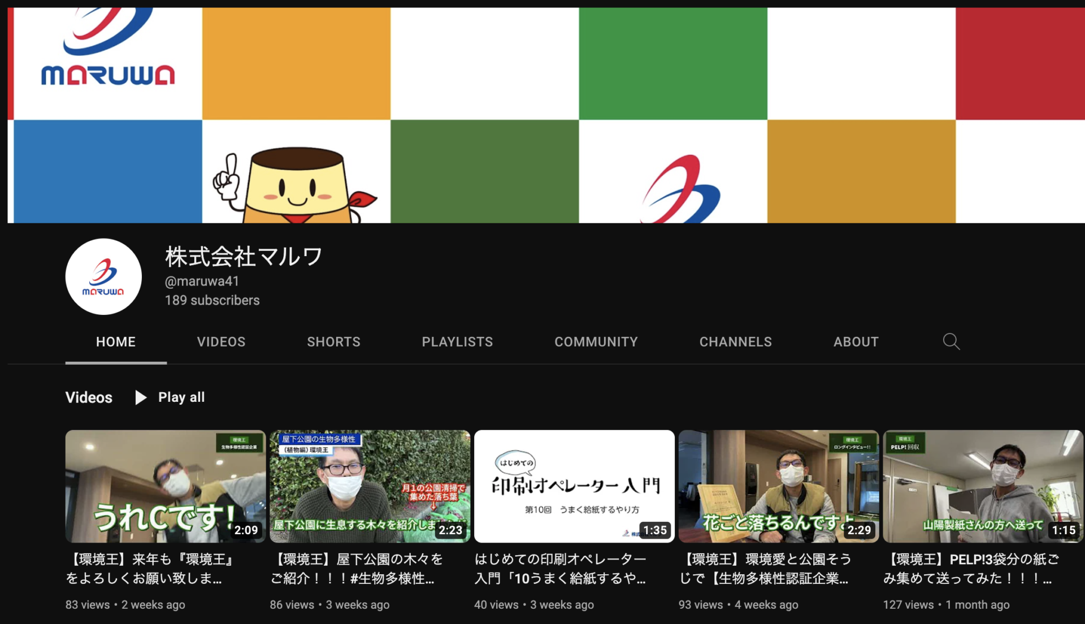Click '40 views • 3 weeks ago'
The height and width of the screenshot is (624, 1085).
click(x=534, y=605)
